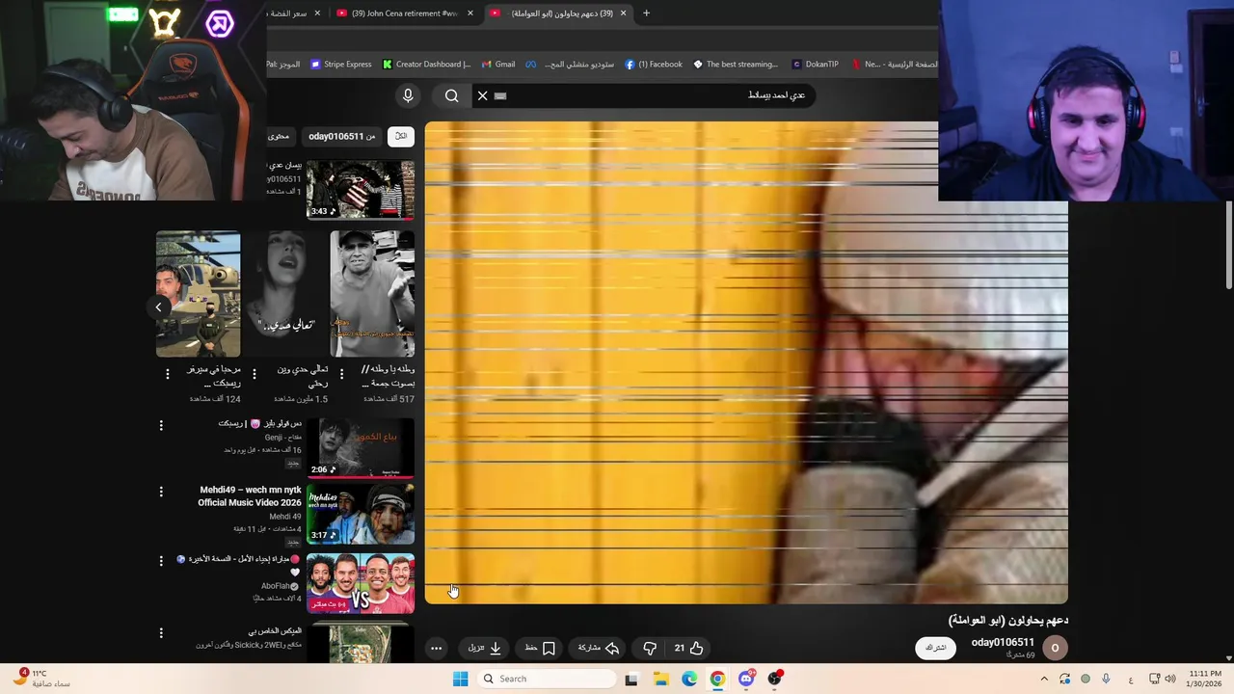Click the search magnifier button

coord(452,95)
